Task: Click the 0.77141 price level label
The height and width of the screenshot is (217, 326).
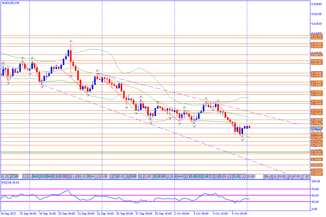Action: coord(316,142)
